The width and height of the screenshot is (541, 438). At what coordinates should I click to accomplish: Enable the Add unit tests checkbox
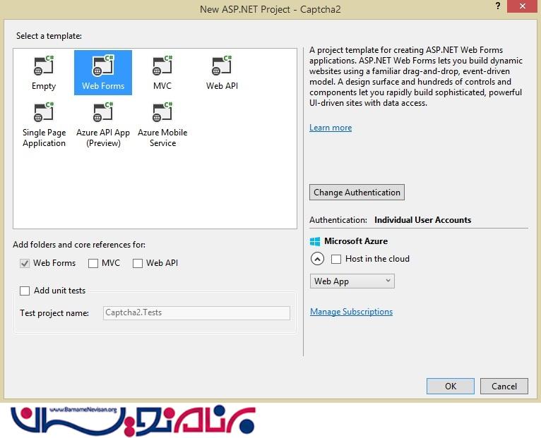25,291
